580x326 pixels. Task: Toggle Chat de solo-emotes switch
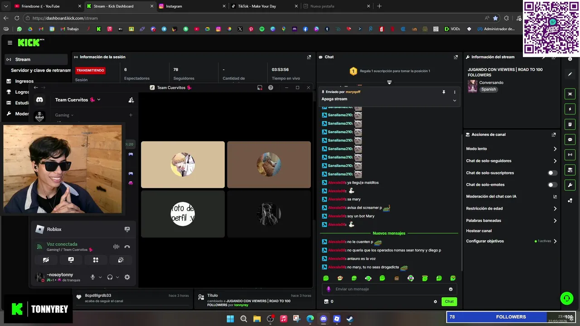[552, 185]
